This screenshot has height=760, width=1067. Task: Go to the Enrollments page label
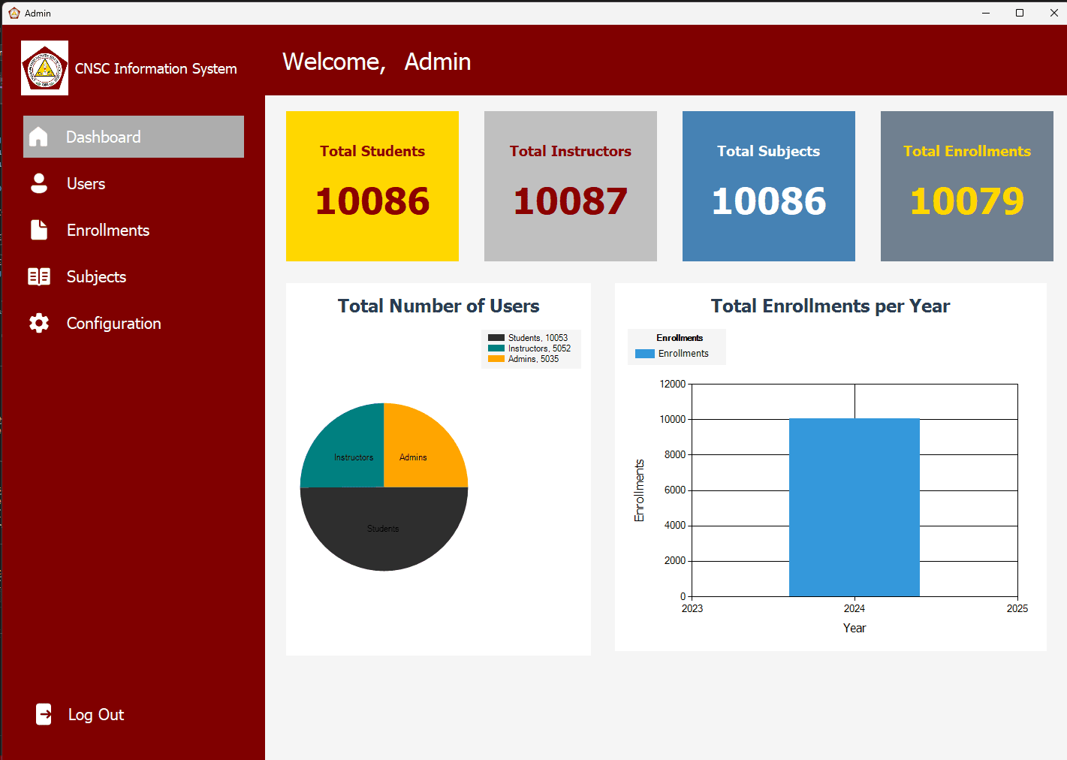108,231
